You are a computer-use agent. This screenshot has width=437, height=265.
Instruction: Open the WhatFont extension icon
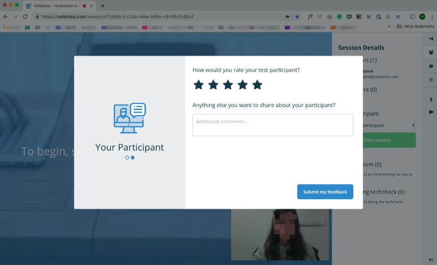click(x=310, y=17)
